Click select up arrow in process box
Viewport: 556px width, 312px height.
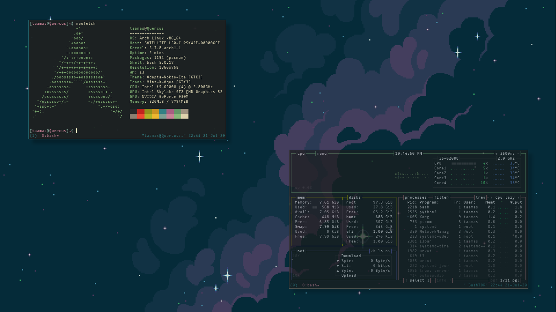click(406, 280)
